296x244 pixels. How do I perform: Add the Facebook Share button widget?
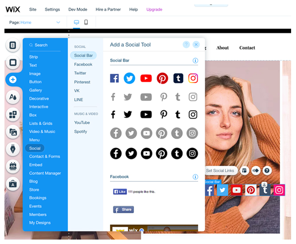click(123, 209)
